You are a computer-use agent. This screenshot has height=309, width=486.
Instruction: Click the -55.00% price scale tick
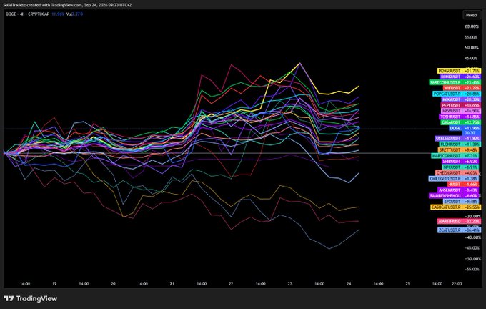click(x=472, y=269)
